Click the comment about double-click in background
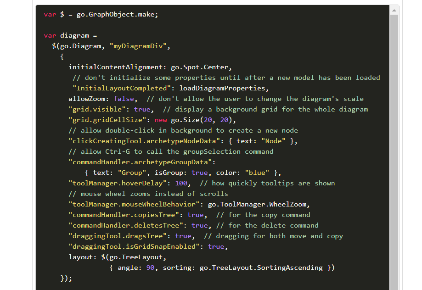 tap(183, 130)
